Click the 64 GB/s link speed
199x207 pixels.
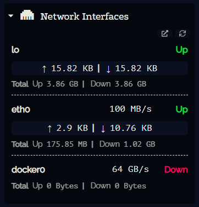tap(130, 169)
